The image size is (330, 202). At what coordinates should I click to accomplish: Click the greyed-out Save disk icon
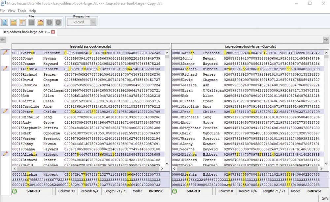[31, 22]
